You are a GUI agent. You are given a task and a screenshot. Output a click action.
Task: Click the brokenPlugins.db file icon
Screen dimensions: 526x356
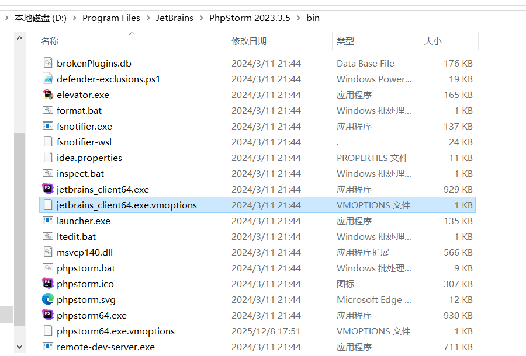[48, 63]
